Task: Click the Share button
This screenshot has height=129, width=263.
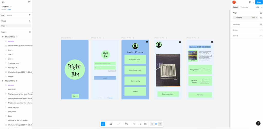Action: click(x=258, y=2)
